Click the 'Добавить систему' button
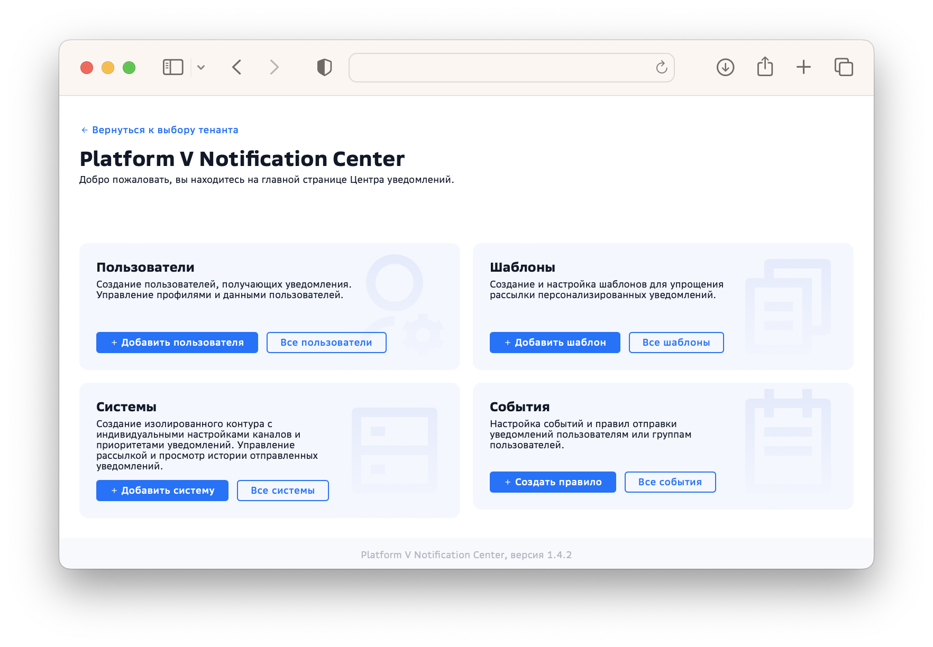 coord(162,491)
